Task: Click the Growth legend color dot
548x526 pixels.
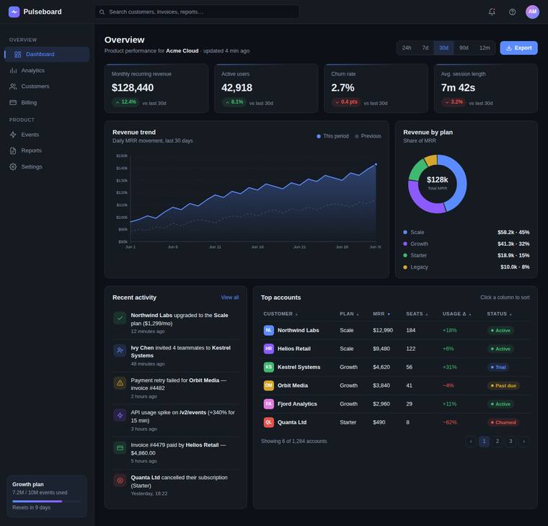Action: pyautogui.click(x=405, y=244)
